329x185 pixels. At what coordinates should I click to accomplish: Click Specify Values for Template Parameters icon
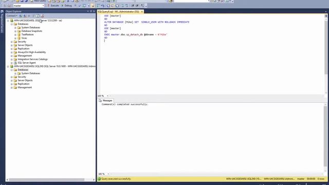click(142, 6)
